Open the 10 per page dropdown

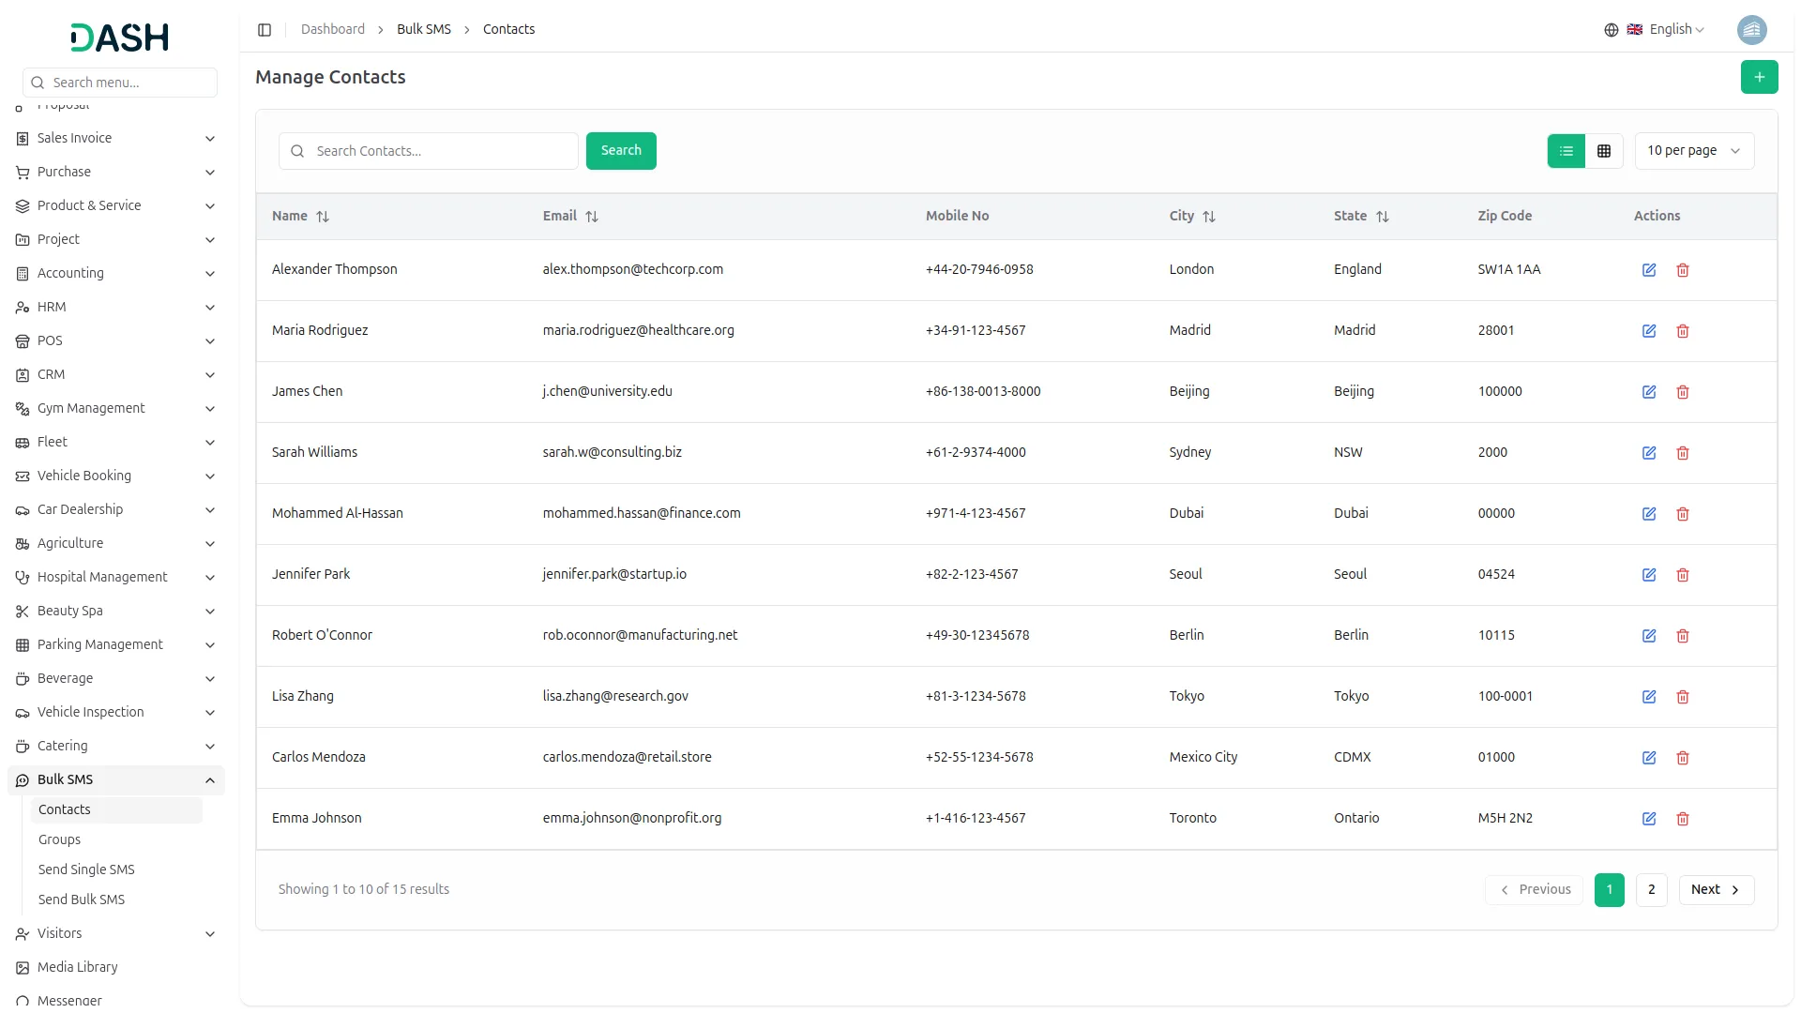1694,151
